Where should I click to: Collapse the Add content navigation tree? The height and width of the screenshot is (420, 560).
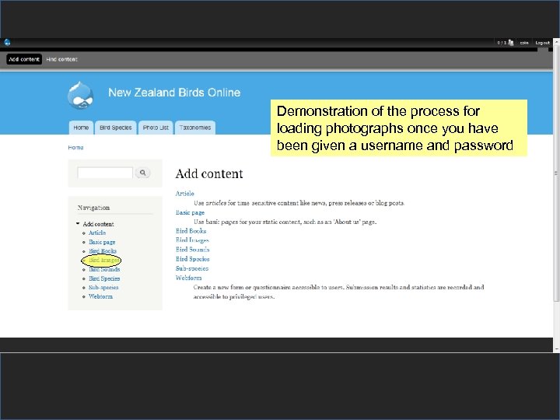tap(78, 223)
